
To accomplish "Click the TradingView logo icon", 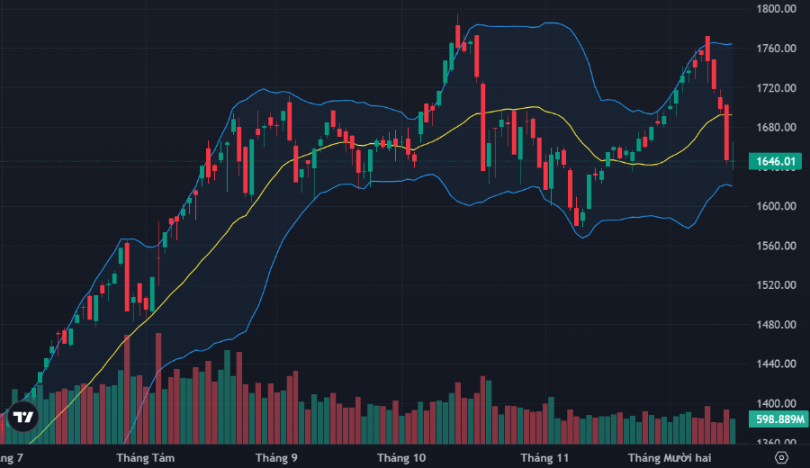I will point(24,417).
